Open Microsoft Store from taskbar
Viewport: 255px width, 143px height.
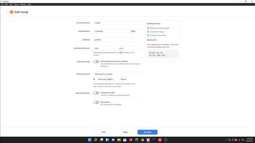point(125,140)
